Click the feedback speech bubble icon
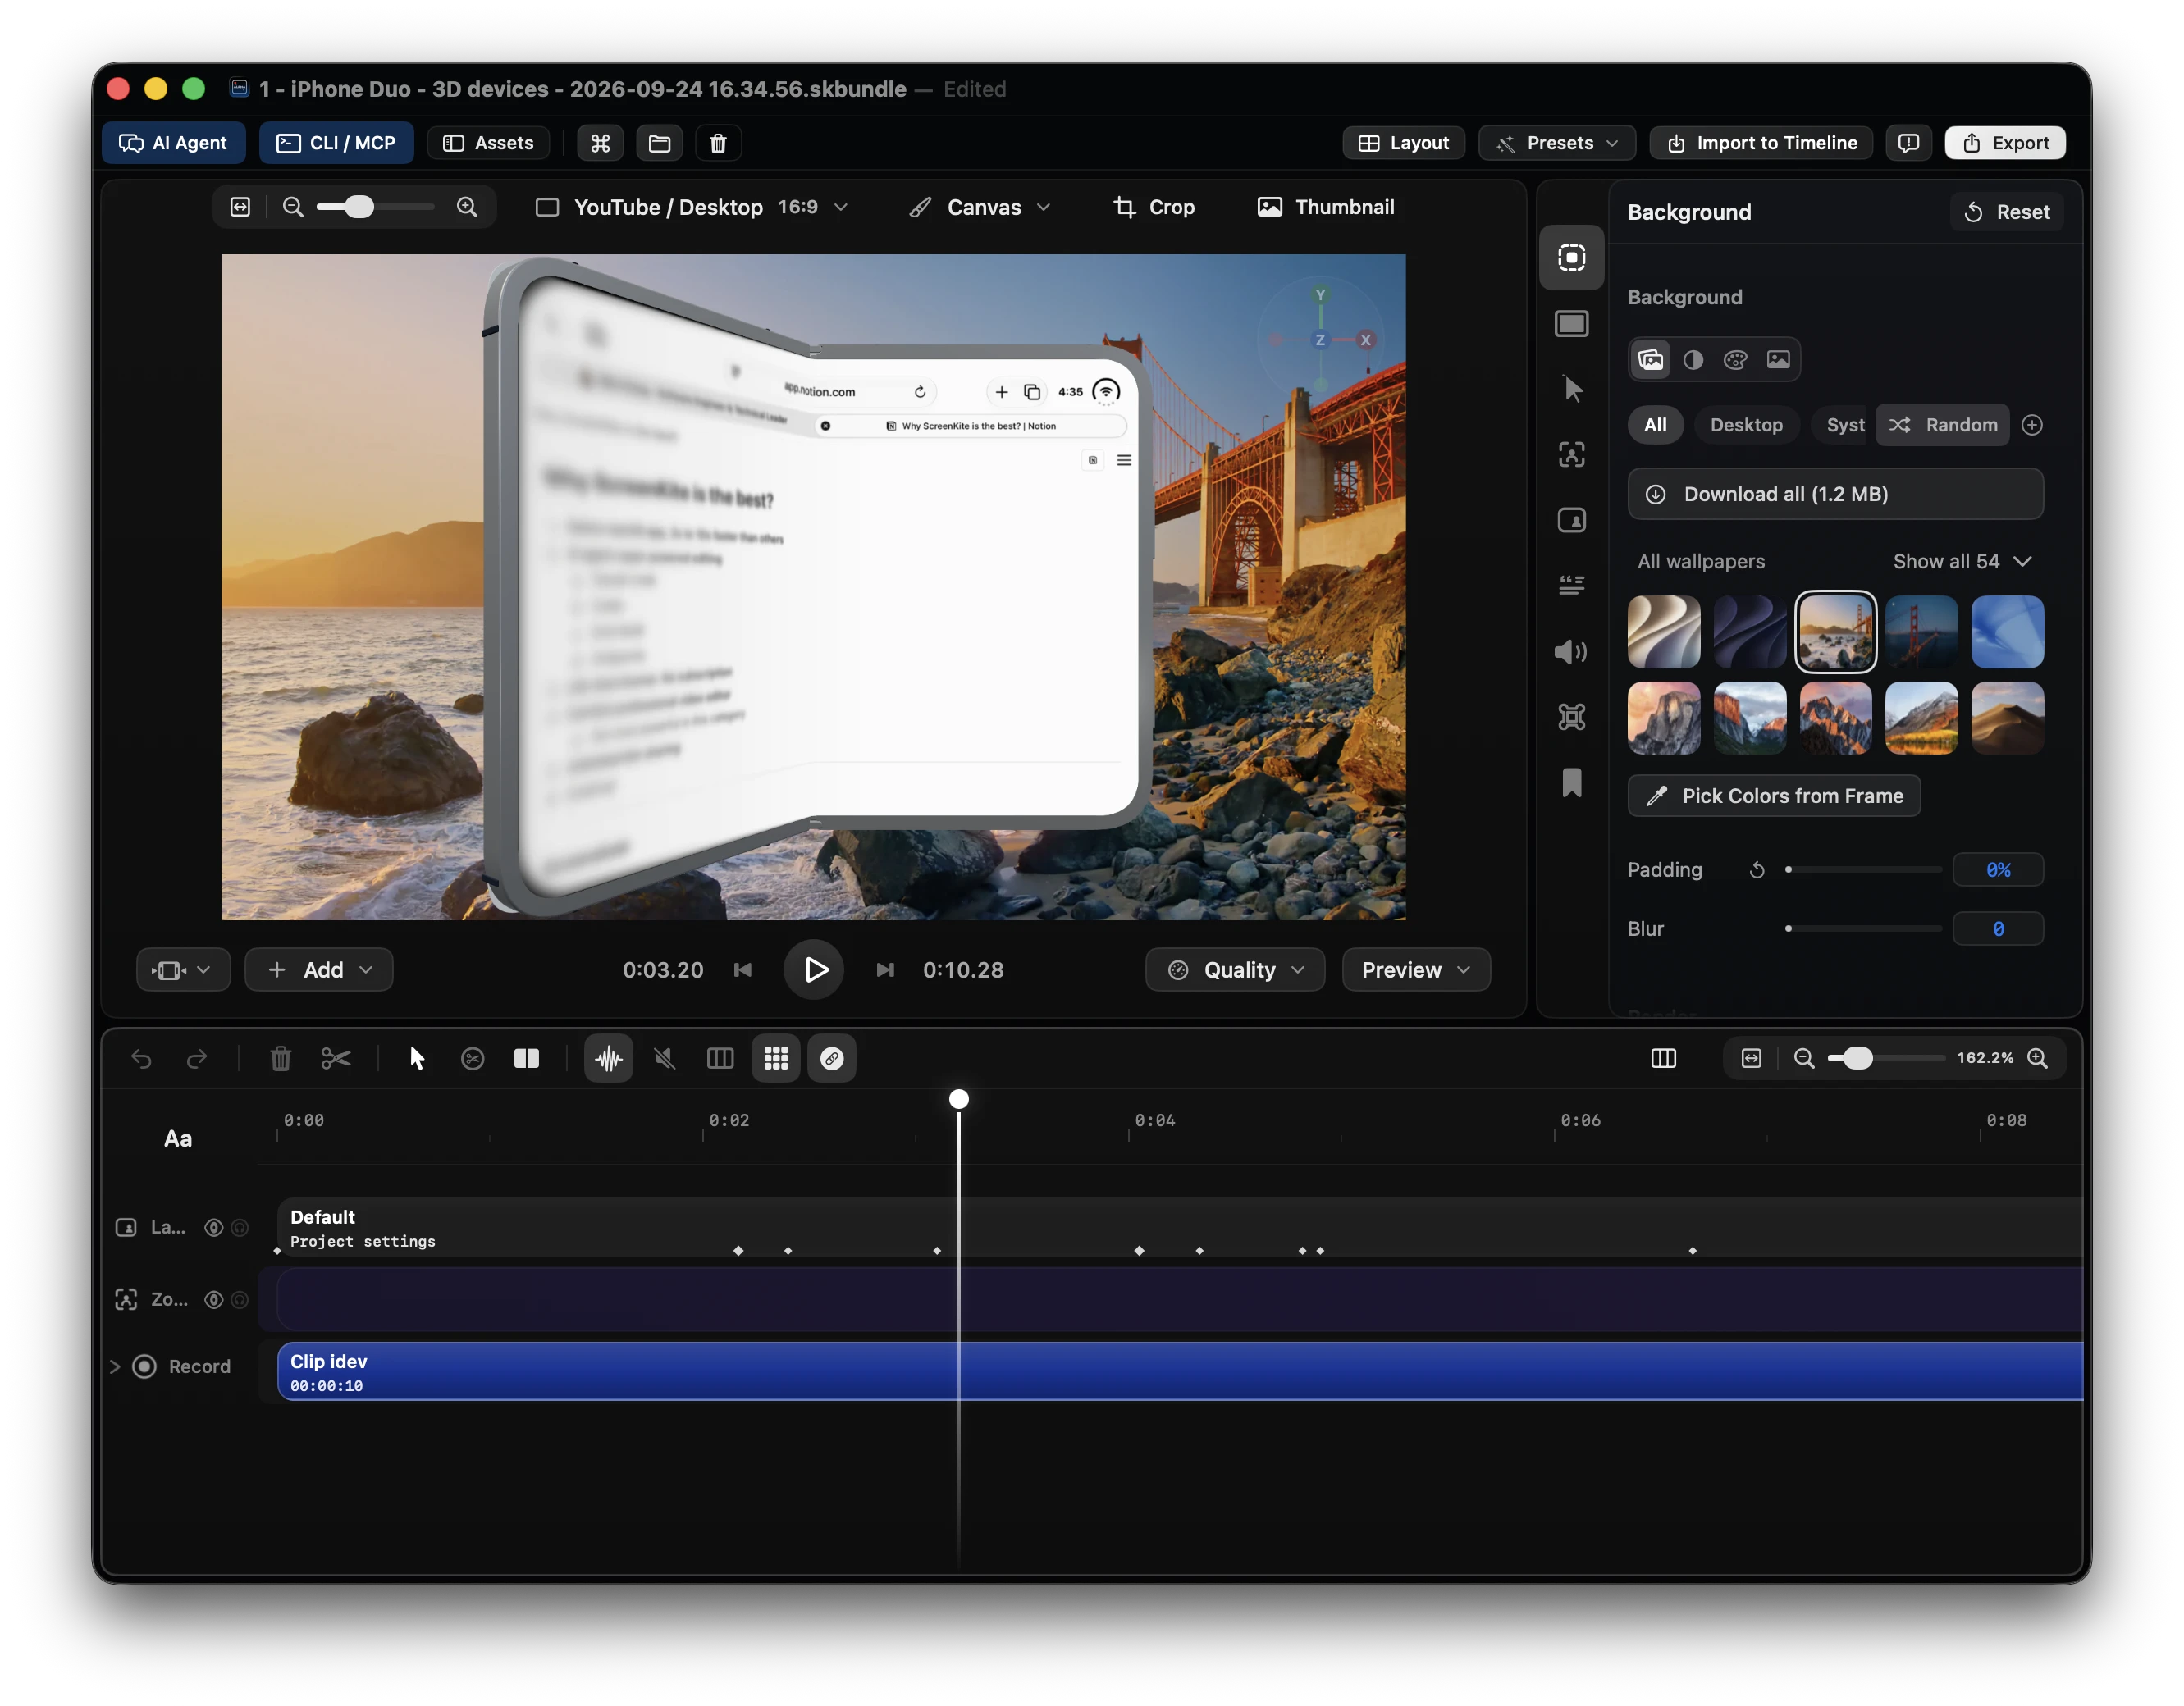2184x1706 pixels. coord(1908,143)
